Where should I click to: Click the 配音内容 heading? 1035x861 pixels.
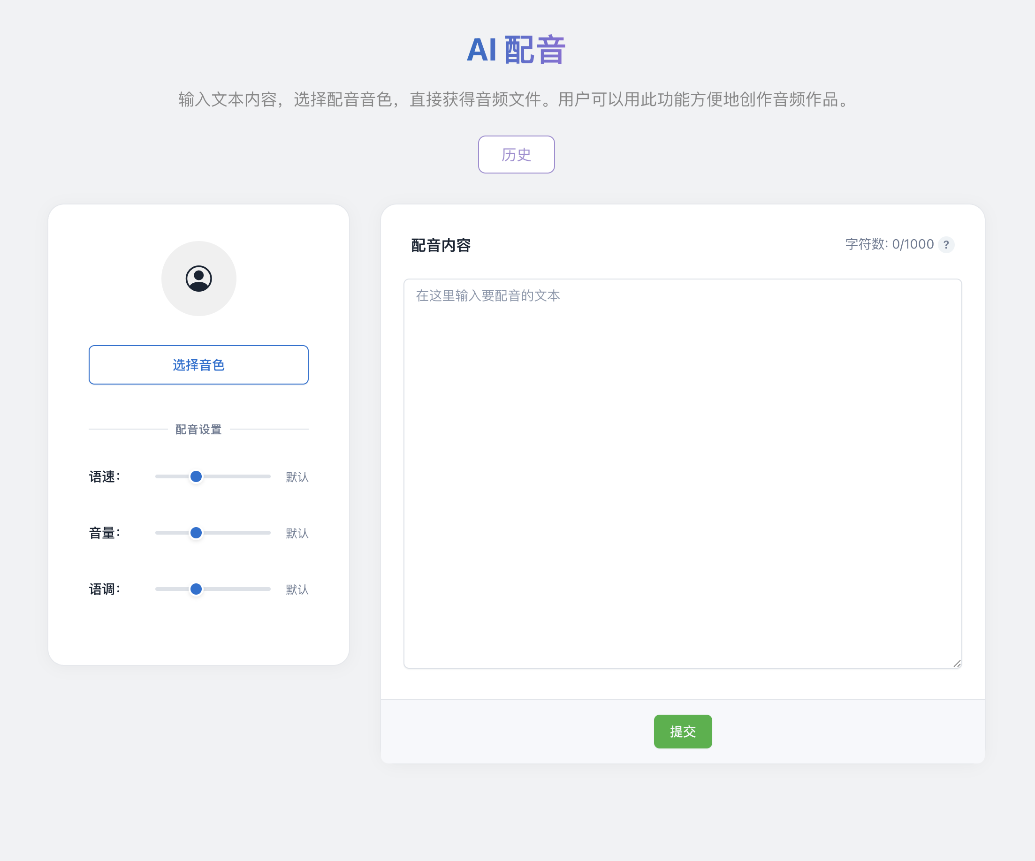pyautogui.click(x=441, y=245)
